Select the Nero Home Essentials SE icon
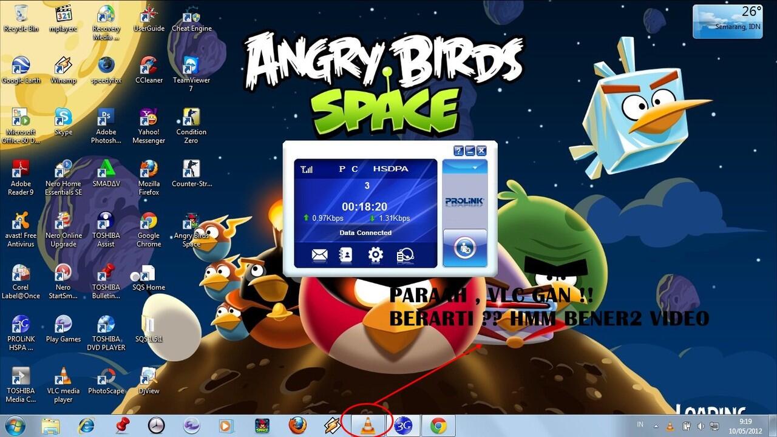 [x=63, y=178]
